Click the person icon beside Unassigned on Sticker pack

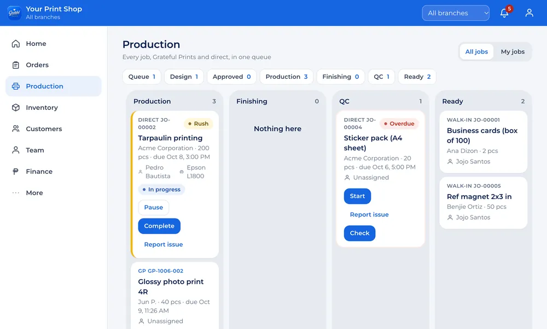point(347,178)
